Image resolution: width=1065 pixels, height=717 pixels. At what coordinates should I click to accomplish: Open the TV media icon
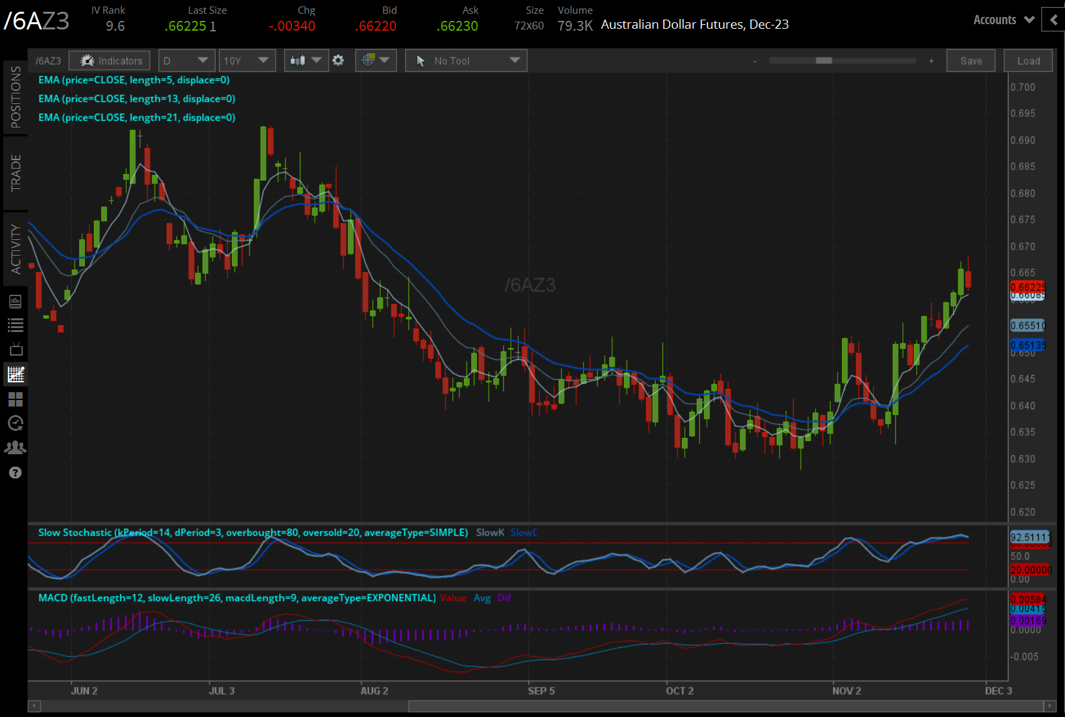(15, 349)
